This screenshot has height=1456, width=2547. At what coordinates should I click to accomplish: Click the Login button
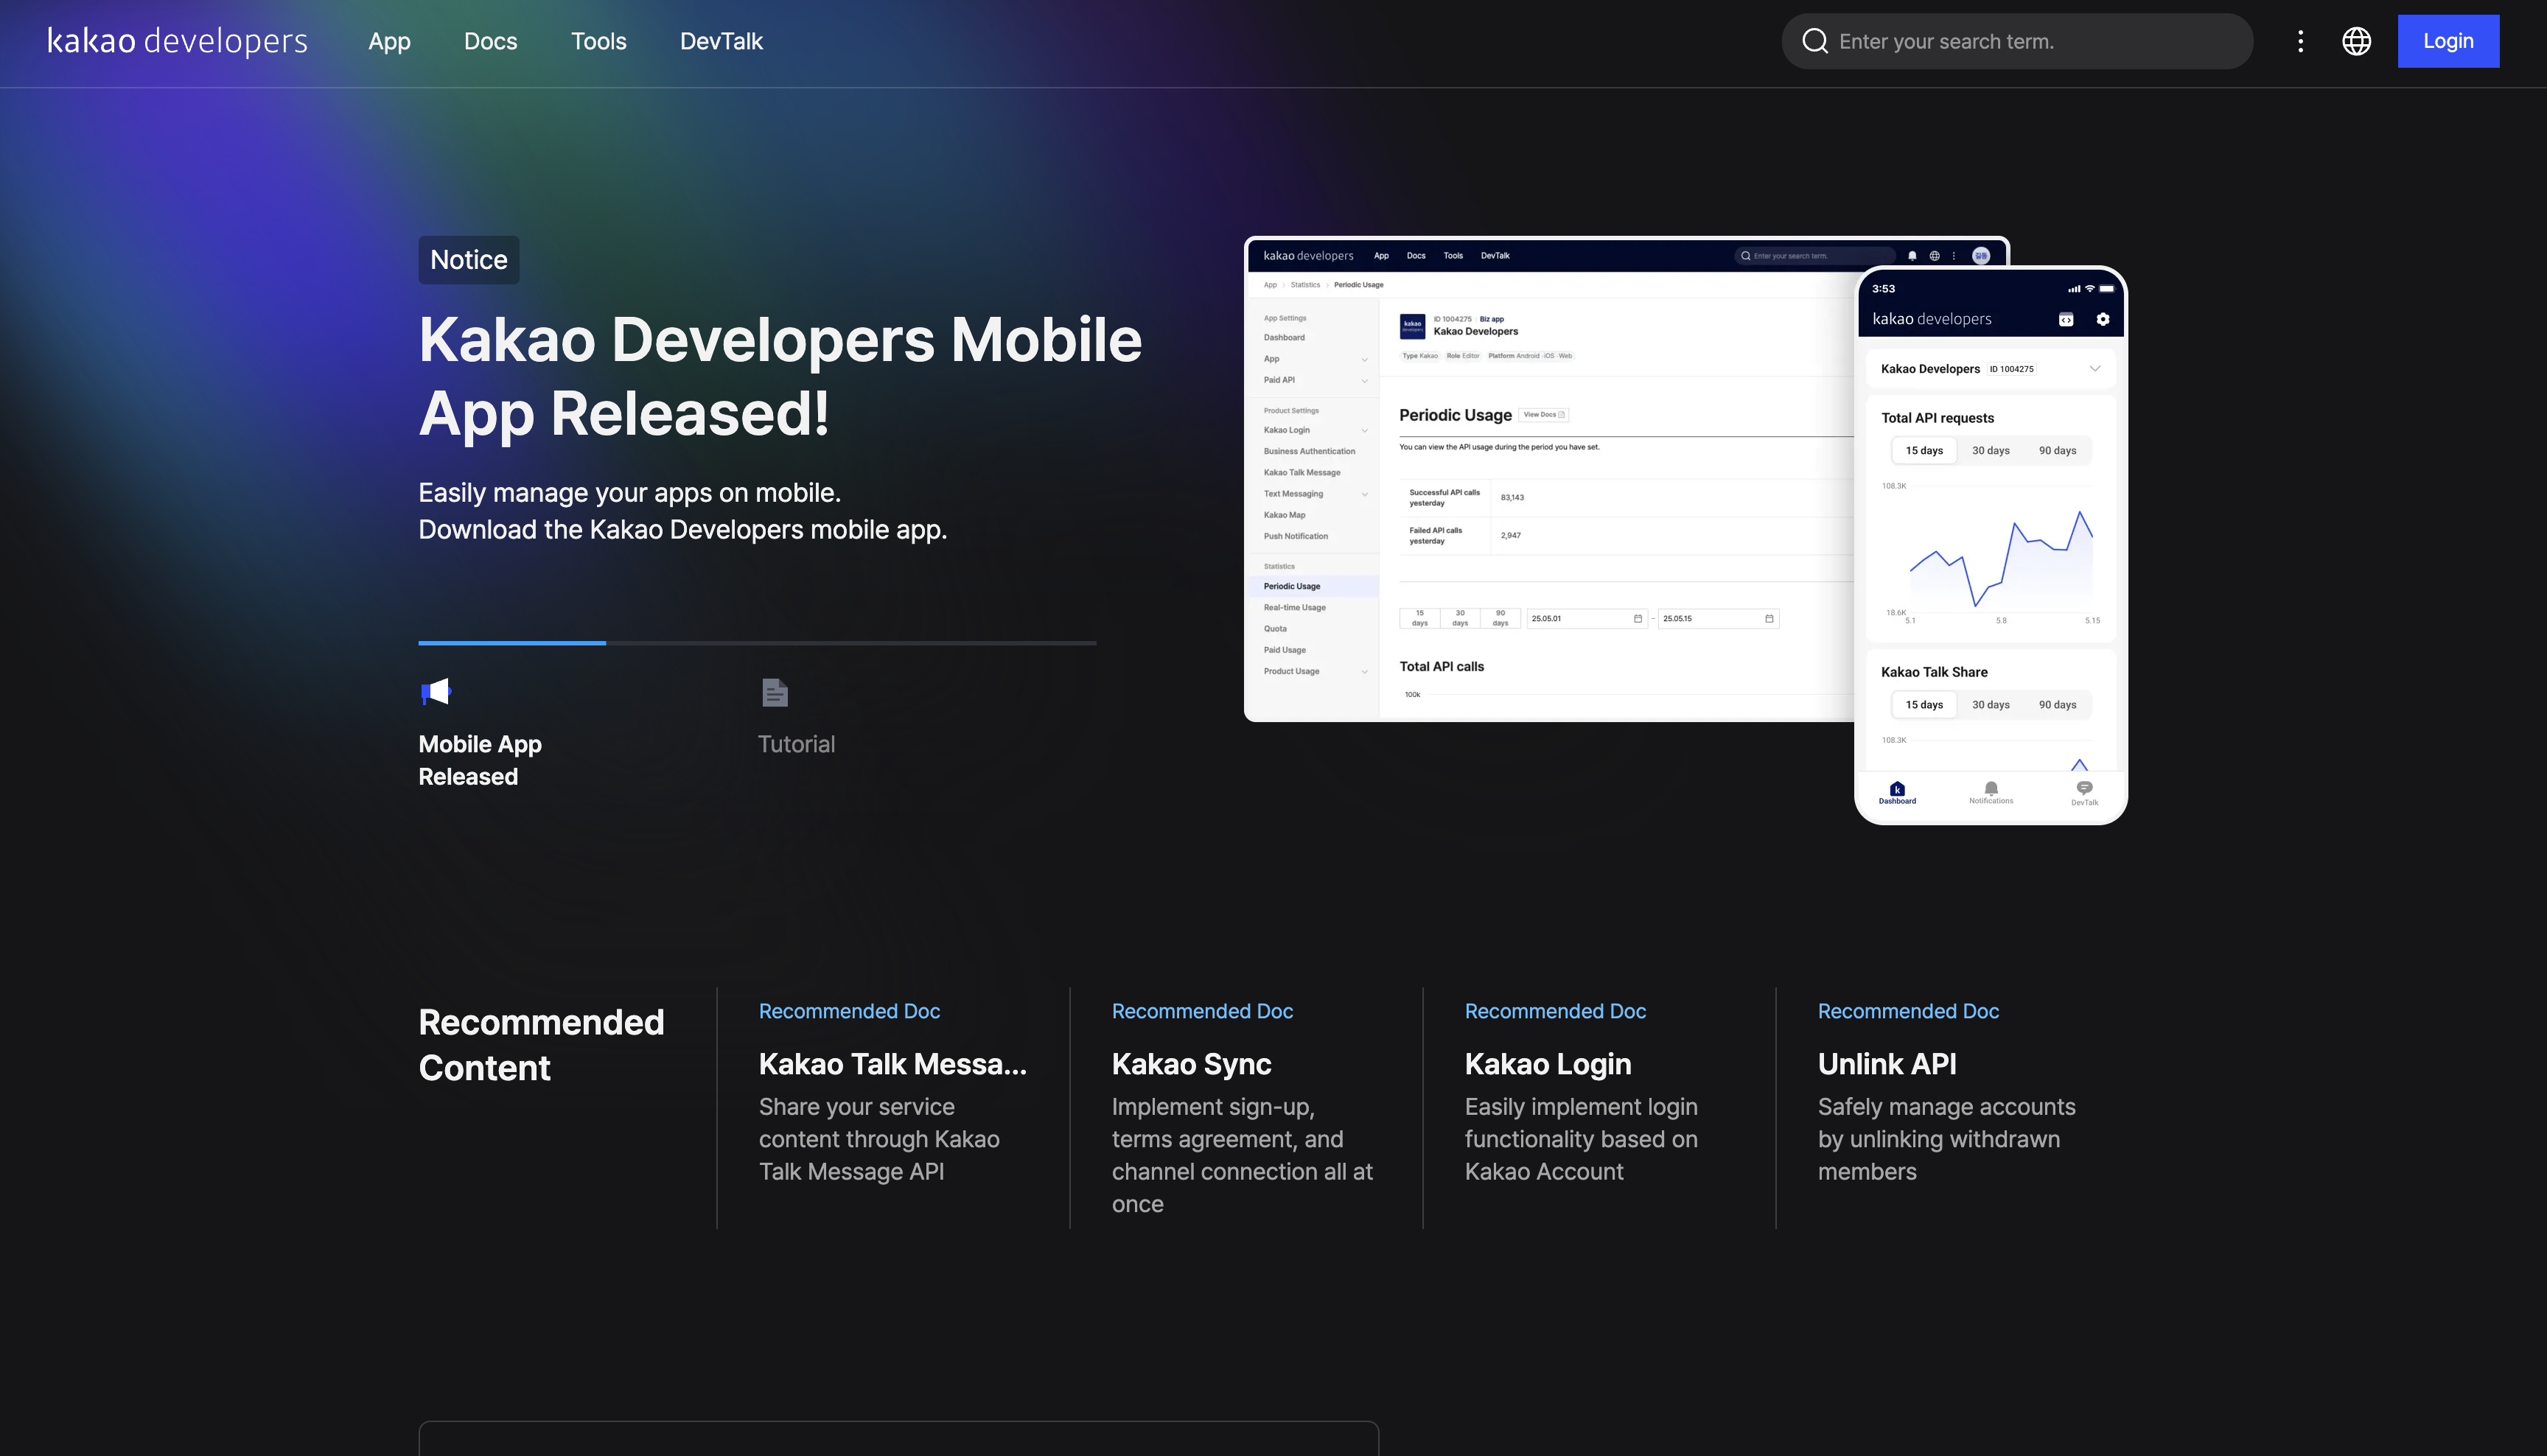point(2448,41)
